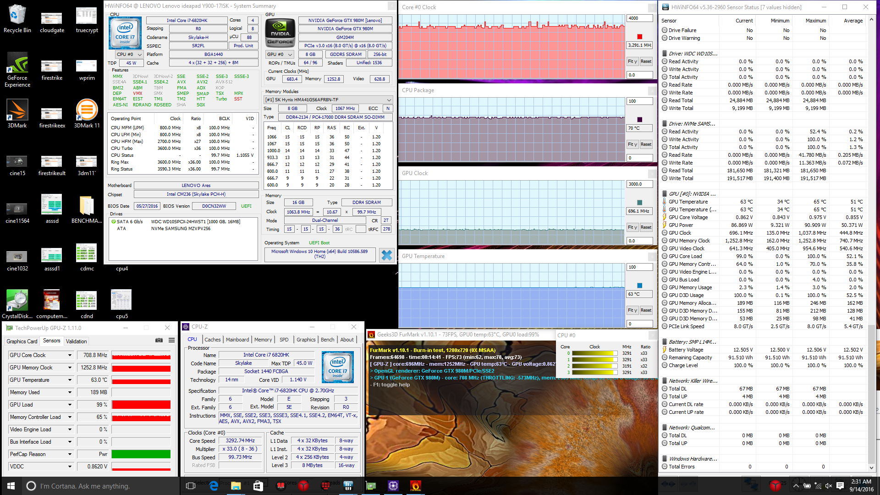Click the blue X close icon in System Summary
Image resolution: width=880 pixels, height=495 pixels.
tap(386, 255)
